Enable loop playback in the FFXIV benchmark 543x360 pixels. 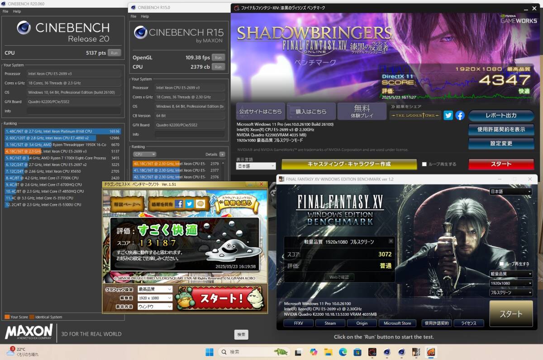[424, 164]
